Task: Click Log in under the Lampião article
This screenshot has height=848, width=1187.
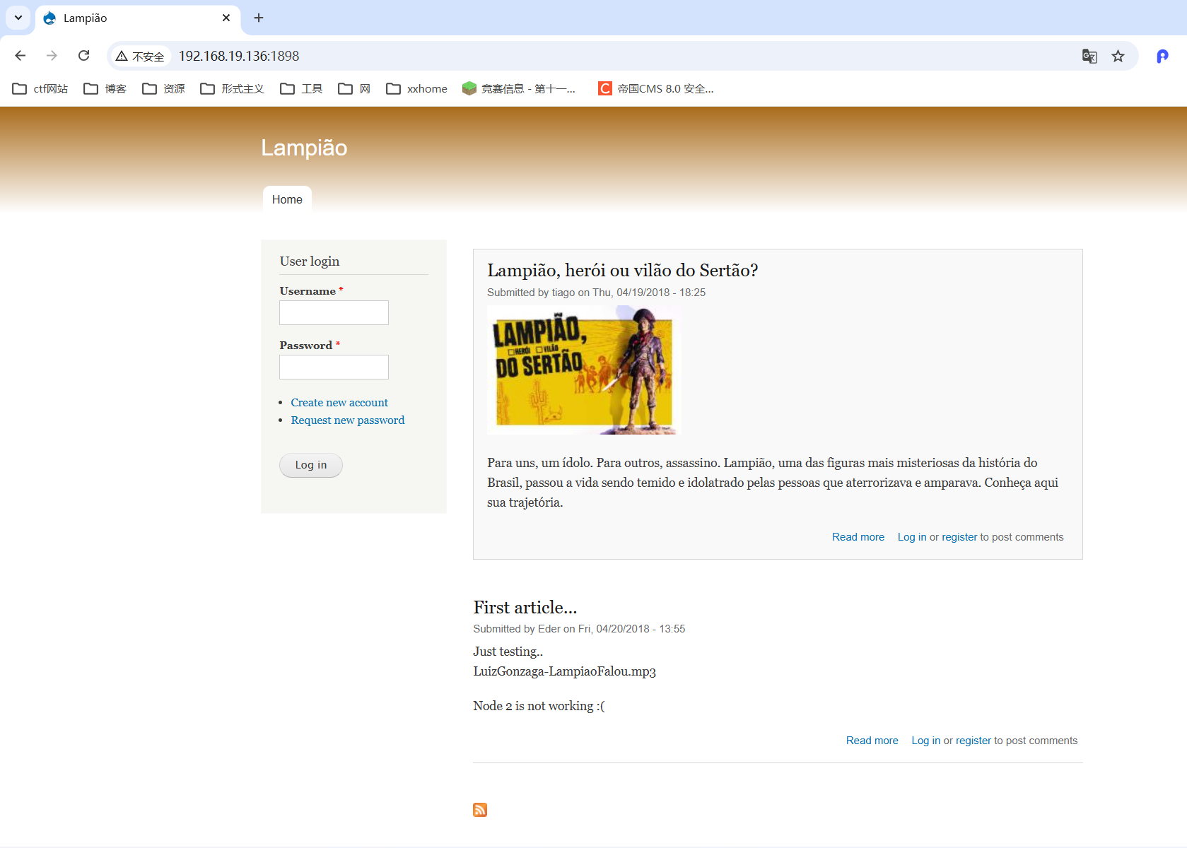Action: 912,537
